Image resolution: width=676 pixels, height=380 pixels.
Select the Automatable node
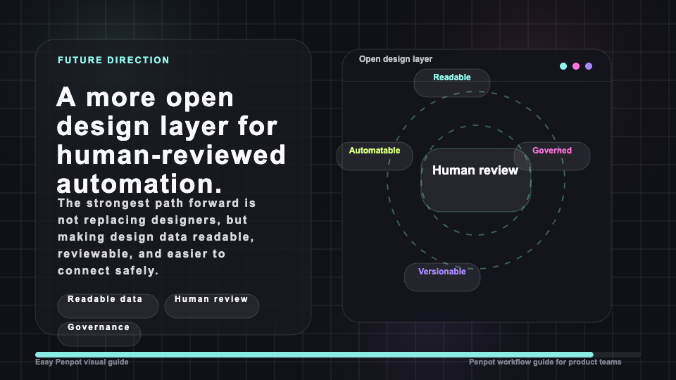tap(374, 156)
